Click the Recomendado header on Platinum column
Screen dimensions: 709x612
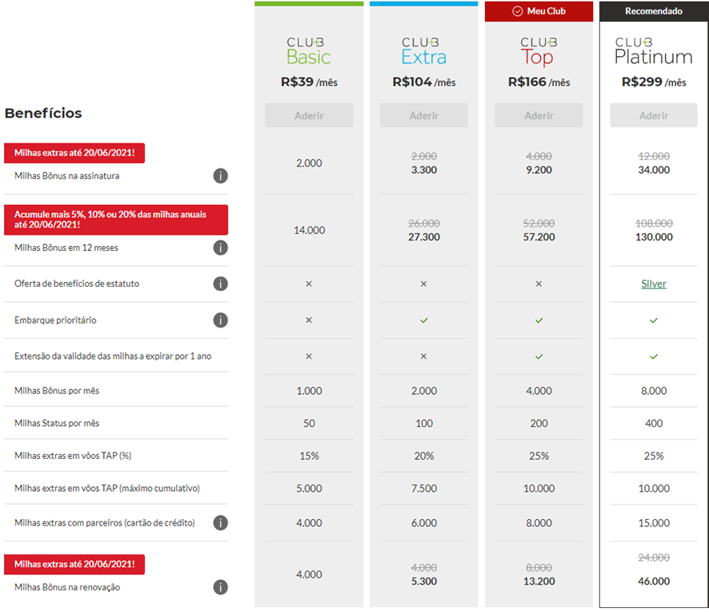point(654,11)
